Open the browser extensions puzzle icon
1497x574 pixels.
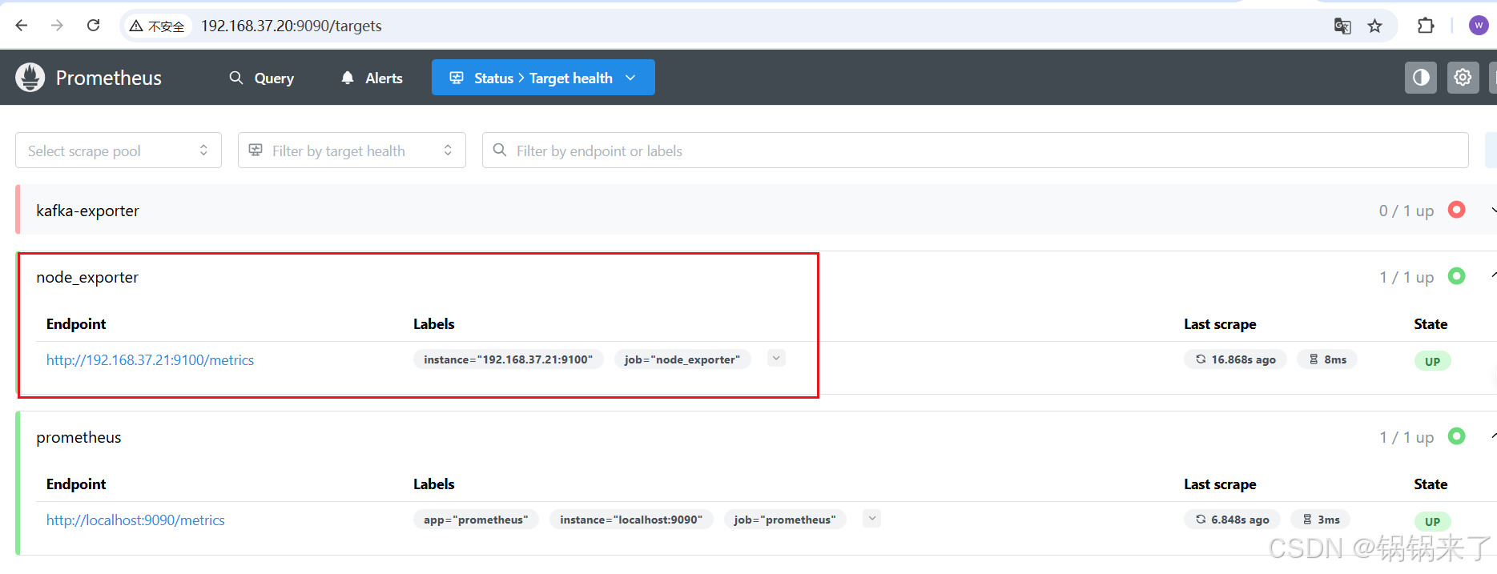coord(1426,26)
